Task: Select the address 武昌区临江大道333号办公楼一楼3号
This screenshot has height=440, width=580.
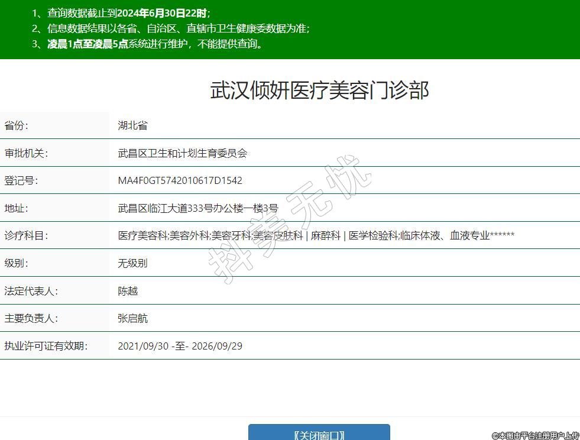Action: pos(197,208)
